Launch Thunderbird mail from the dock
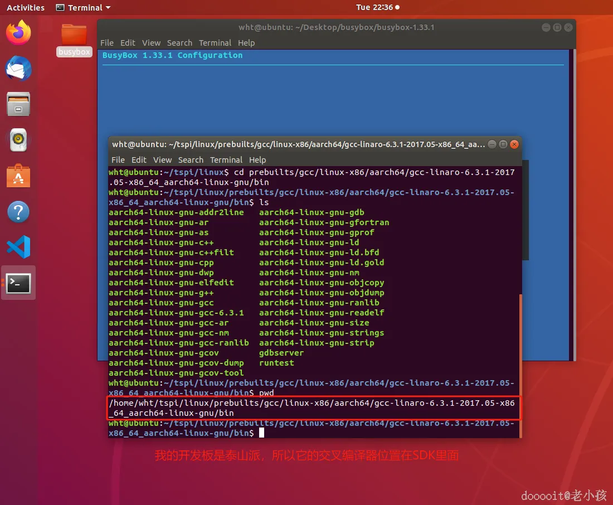Image resolution: width=613 pixels, height=505 pixels. (18, 68)
